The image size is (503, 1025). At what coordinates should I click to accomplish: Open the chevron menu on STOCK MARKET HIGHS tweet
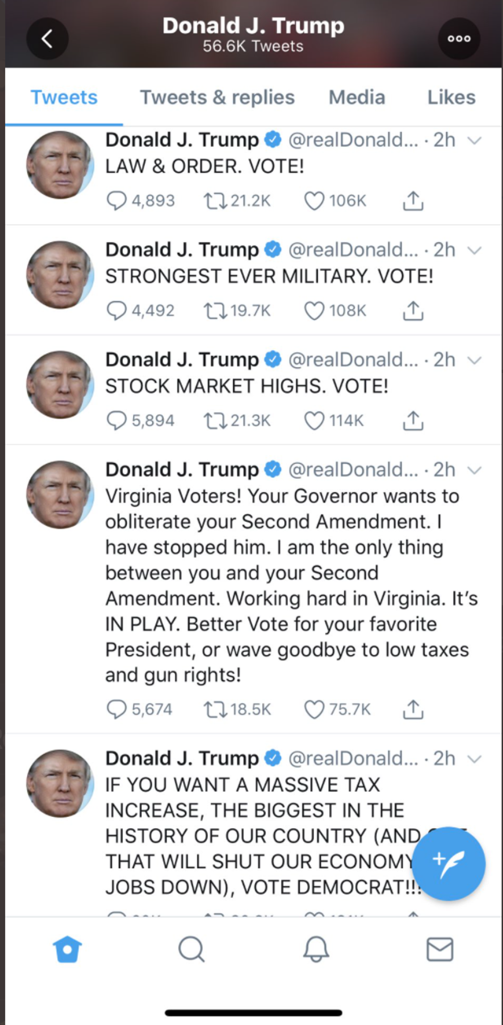pyautogui.click(x=475, y=360)
